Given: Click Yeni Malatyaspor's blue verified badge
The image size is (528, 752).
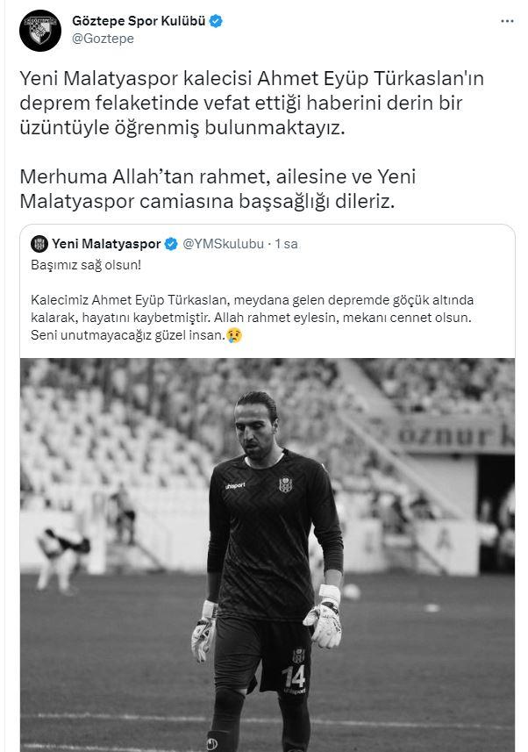Looking at the screenshot, I should point(171,244).
